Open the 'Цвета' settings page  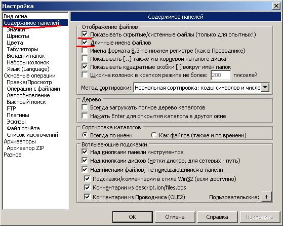[x=15, y=43]
